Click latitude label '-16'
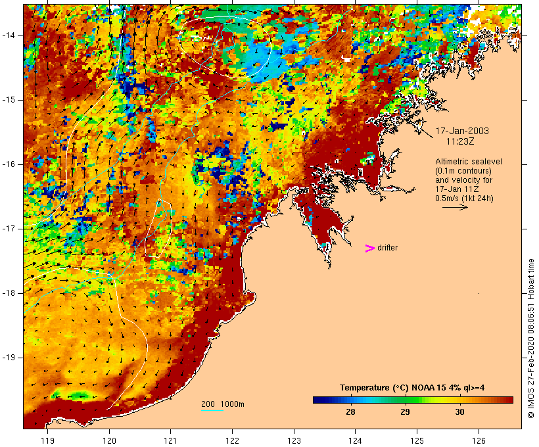Image resolution: width=539 pixels, height=447 pixels. 8,164
